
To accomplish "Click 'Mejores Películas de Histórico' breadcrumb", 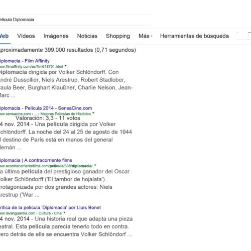I will coord(65,114).
